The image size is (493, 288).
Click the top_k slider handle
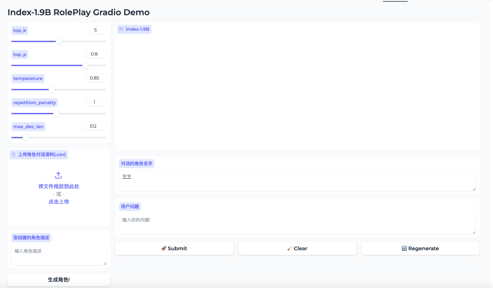[x=59, y=42]
